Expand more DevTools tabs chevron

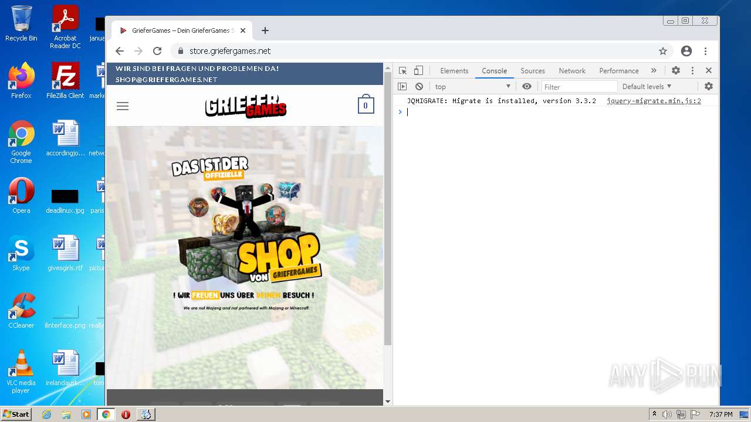[654, 70]
